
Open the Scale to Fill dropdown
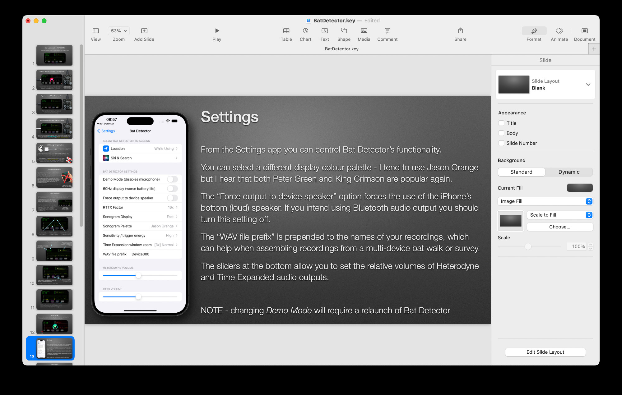point(560,215)
